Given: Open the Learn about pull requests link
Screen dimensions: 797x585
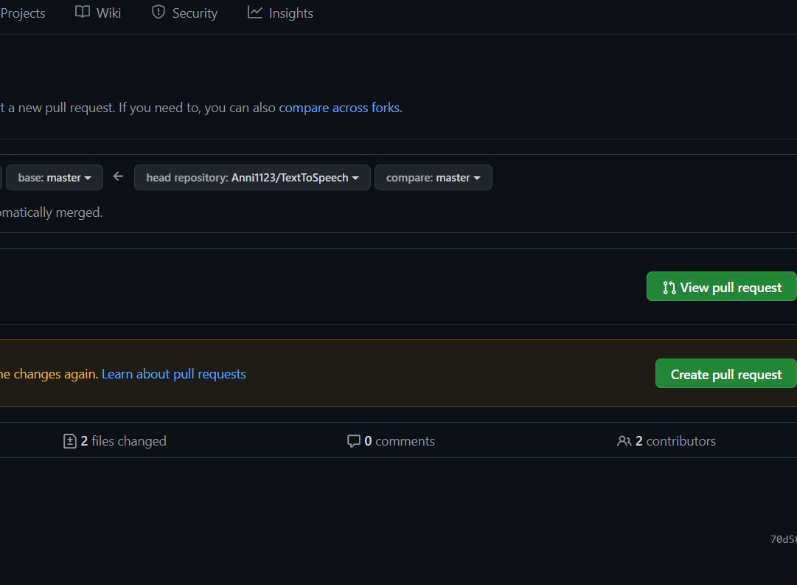Looking at the screenshot, I should point(174,374).
